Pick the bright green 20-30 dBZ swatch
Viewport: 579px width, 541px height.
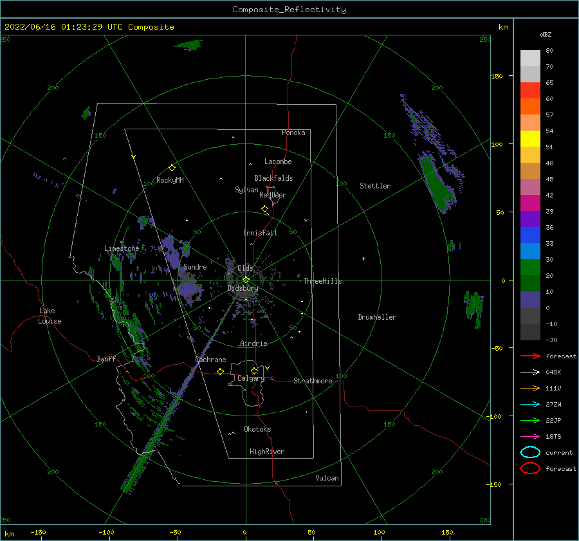point(530,268)
